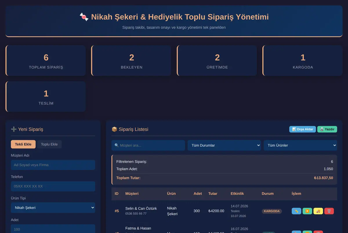Print the order list via Yazdır
Screen dimensions: 348x233
pyautogui.click(x=327, y=129)
